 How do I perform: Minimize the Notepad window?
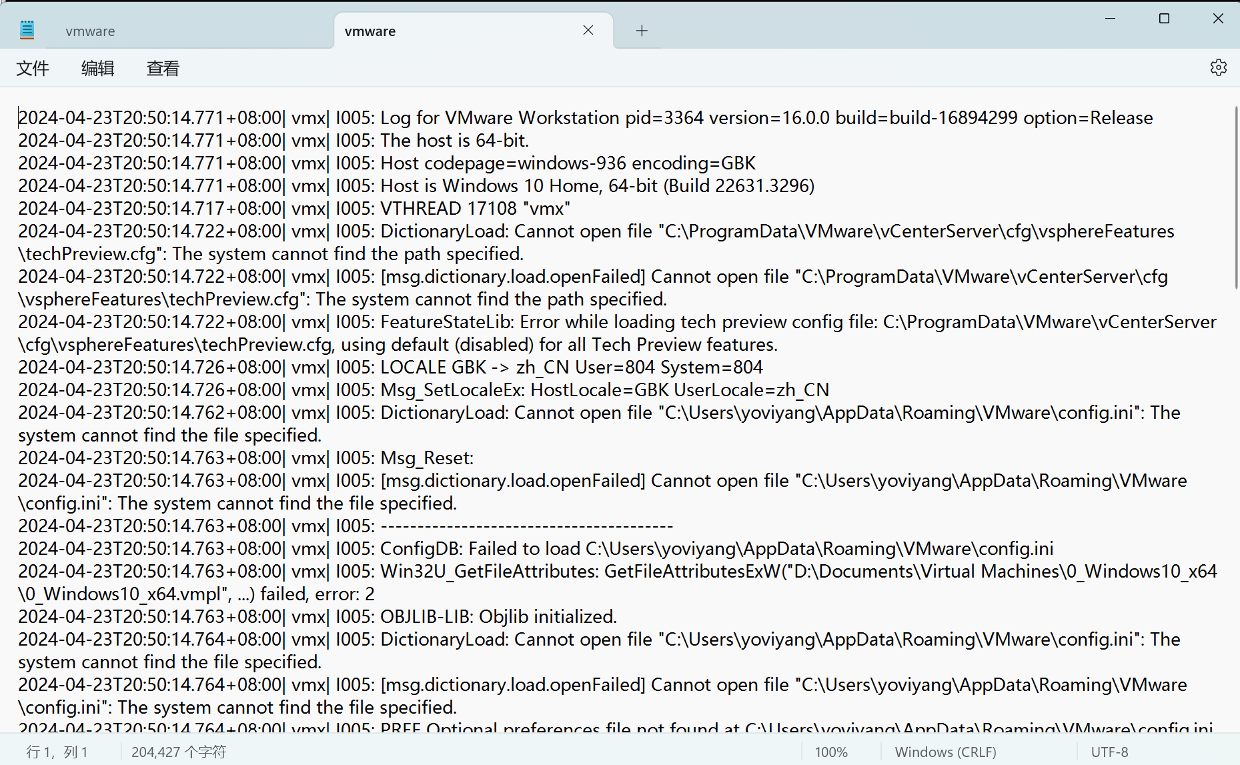(1110, 19)
